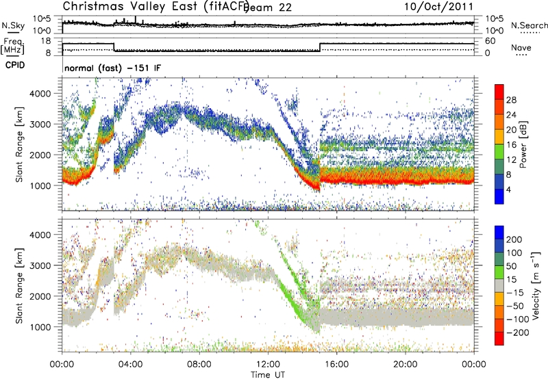
Task: Click the '15' tick on the velocity scale
Action: 511,279
